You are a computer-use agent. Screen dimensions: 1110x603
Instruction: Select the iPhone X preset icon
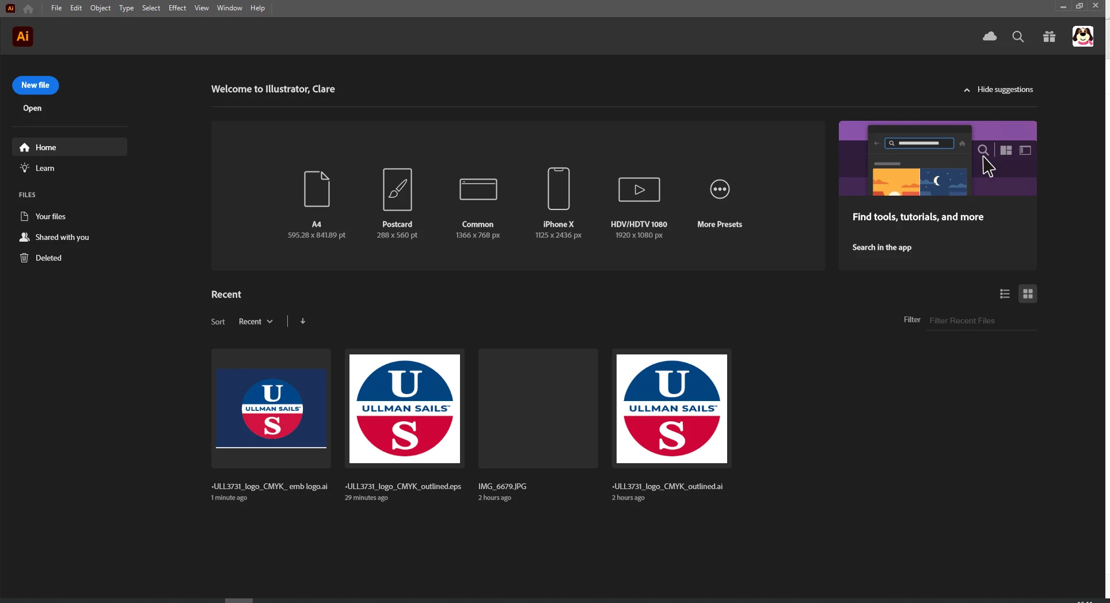(558, 189)
